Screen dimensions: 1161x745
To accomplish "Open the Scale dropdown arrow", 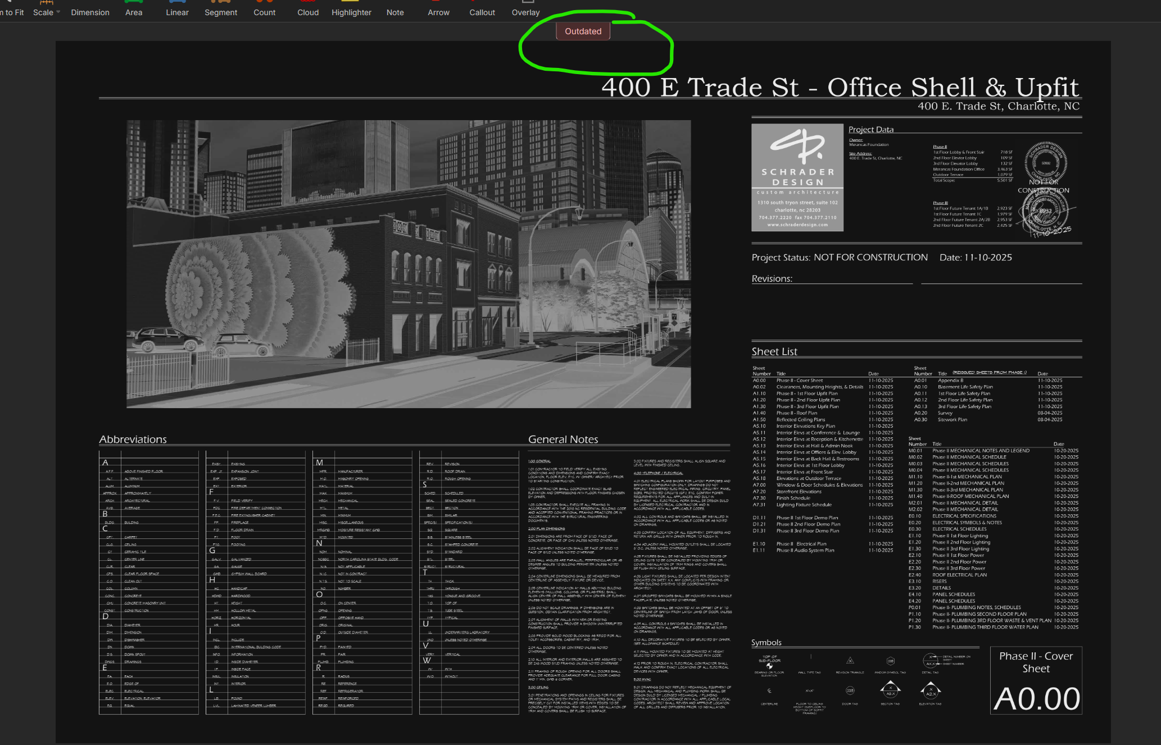I will (58, 12).
